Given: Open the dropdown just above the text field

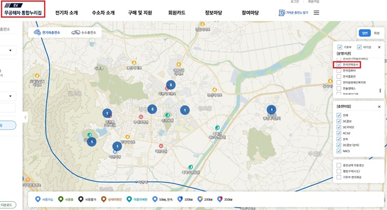Looking at the screenshot, I should (x=8, y=96).
